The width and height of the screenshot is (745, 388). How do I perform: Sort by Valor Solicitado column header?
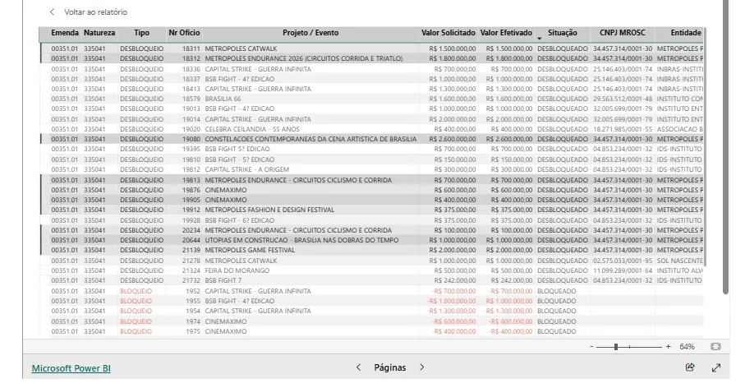point(448,33)
